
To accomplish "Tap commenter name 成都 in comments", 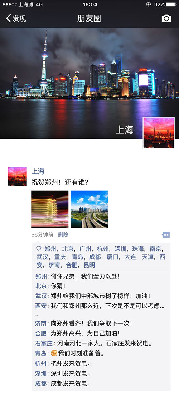I will (41, 384).
